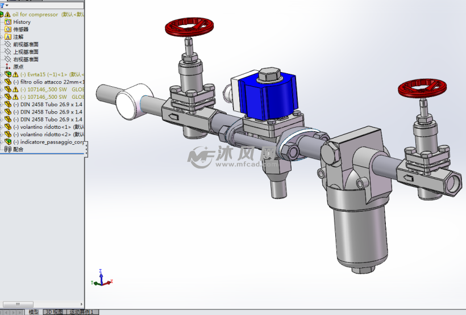
Task: Select the 上视基准面 plane in the tree
Action: [x=26, y=52]
